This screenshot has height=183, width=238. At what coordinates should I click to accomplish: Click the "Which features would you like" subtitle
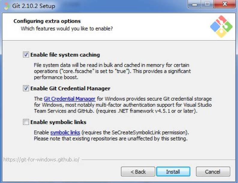point(67,28)
